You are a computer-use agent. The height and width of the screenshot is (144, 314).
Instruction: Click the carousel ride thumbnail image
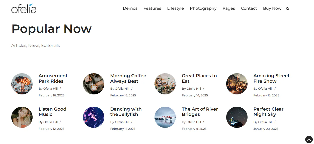[x=22, y=84]
